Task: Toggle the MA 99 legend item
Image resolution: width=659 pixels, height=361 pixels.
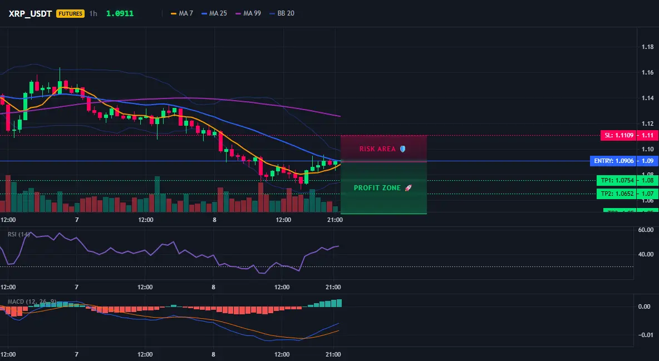Action: point(248,13)
